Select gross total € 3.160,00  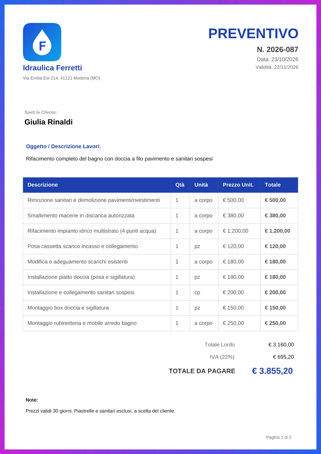[x=281, y=345]
